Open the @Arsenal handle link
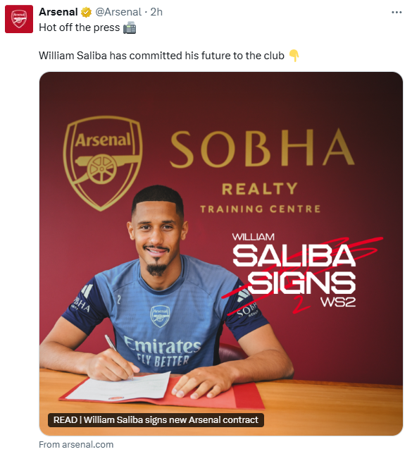412x454 pixels. [118, 12]
